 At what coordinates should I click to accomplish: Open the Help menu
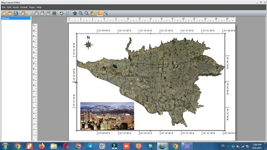point(39,7)
